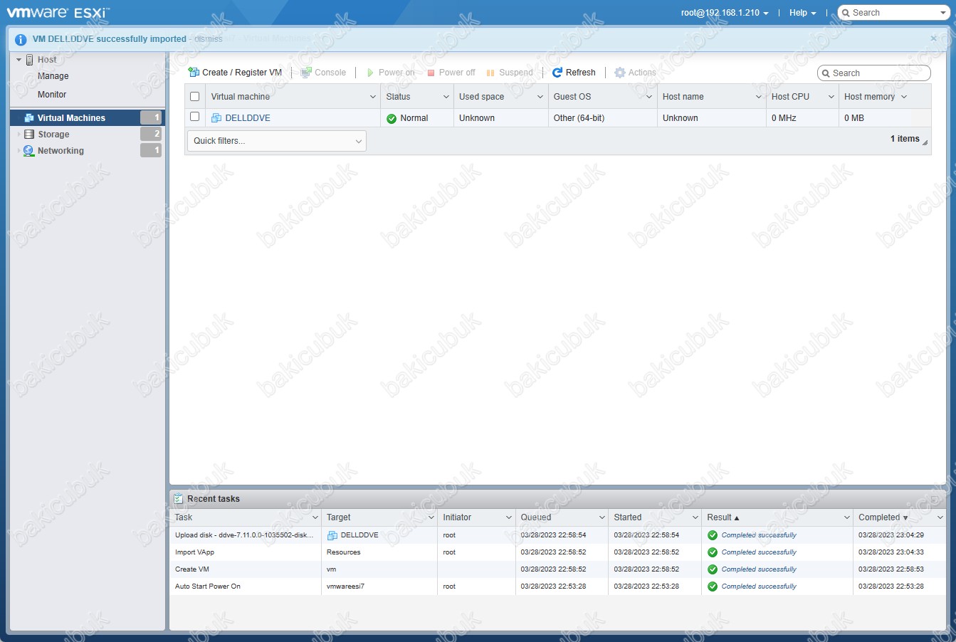Click the success icon of Import VApp task
The image size is (956, 642).
(x=713, y=552)
